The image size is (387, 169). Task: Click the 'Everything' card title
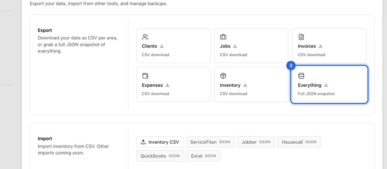[x=310, y=85]
